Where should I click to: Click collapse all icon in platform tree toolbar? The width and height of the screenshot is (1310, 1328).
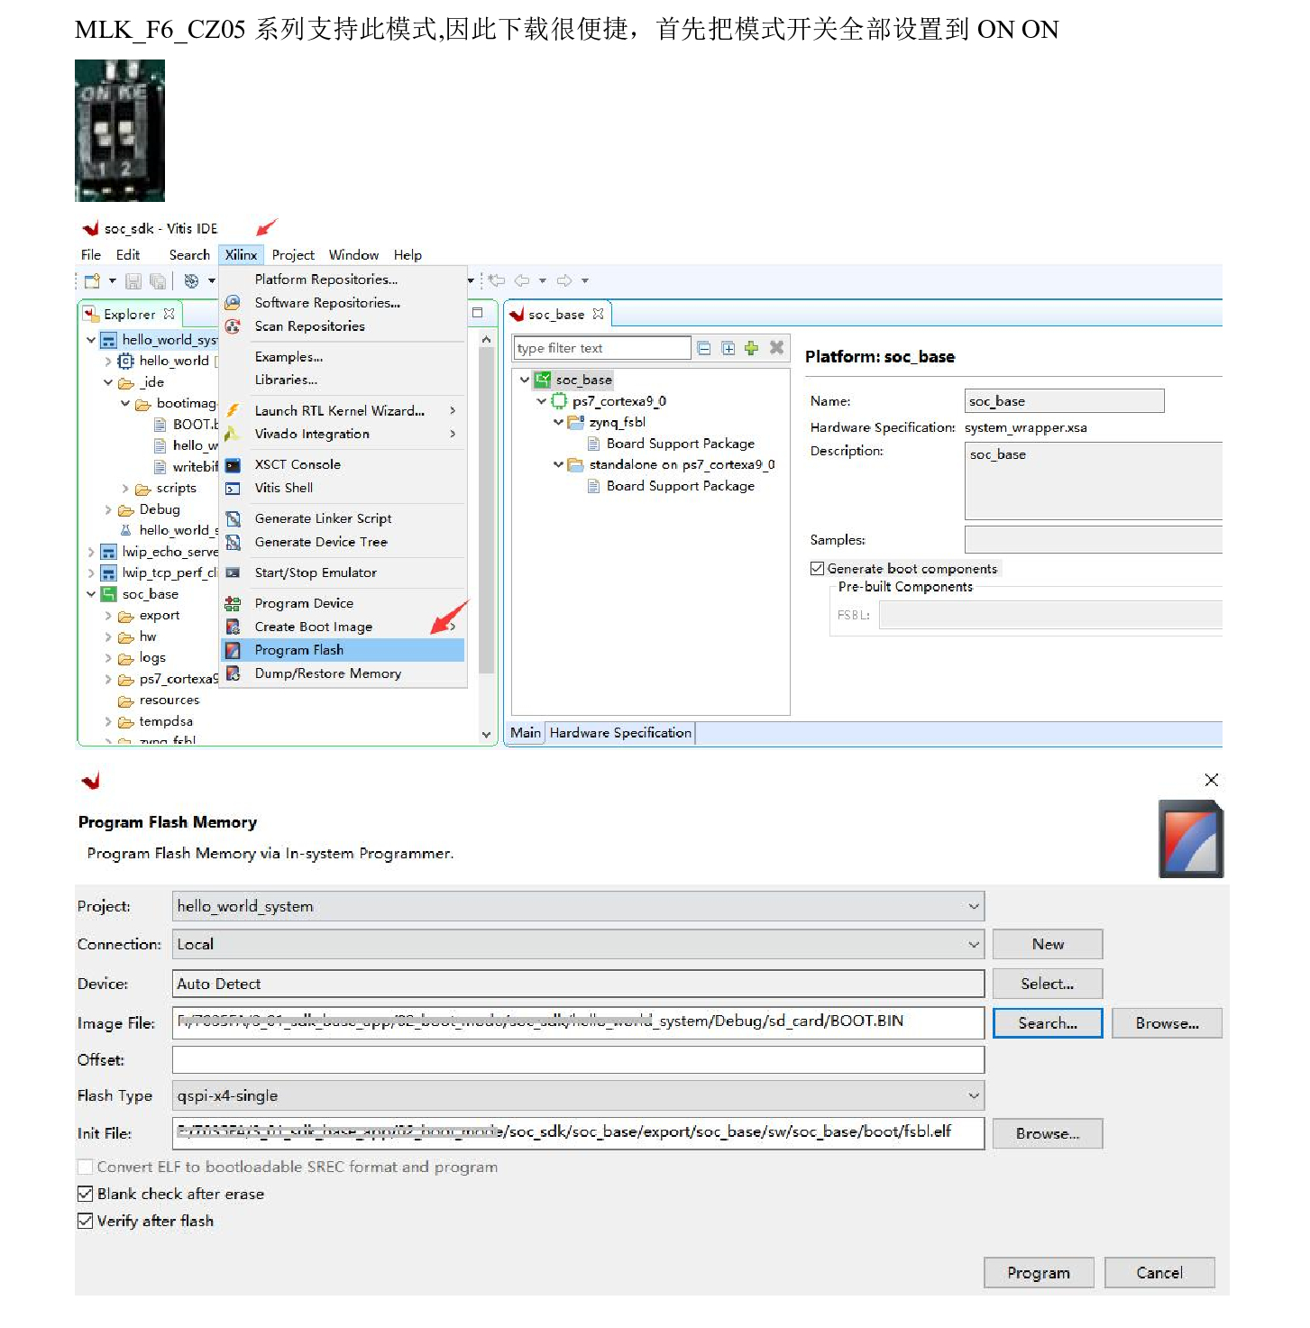point(704,348)
